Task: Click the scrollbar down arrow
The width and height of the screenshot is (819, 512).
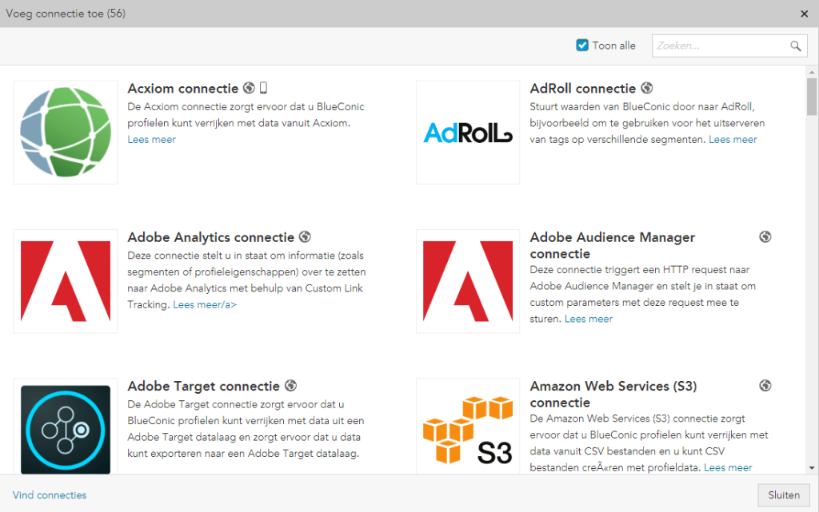Action: coord(812,468)
